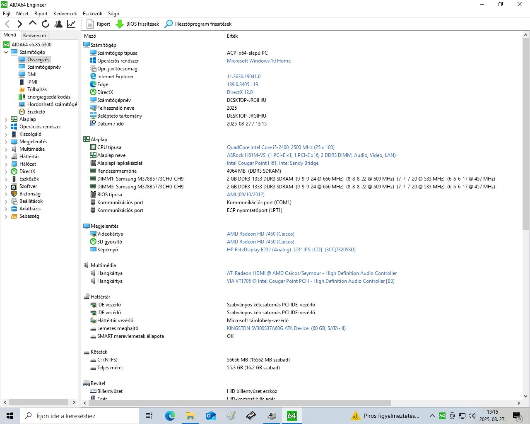This screenshot has width=530, height=424.
Task: Open the Fájl menu
Action: (7, 14)
